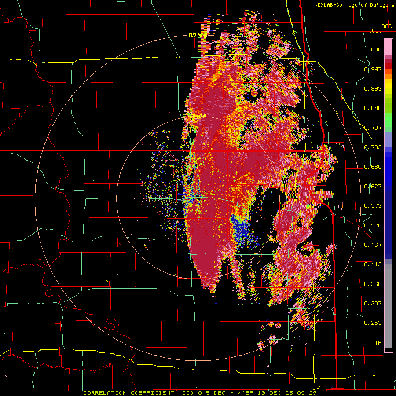This screenshot has width=396, height=396.
Task: Click the 100 NM range ring label
Action: coord(197,35)
